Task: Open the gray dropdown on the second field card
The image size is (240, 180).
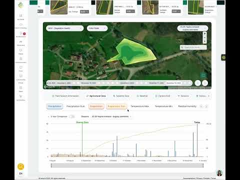Action: coord(84,11)
